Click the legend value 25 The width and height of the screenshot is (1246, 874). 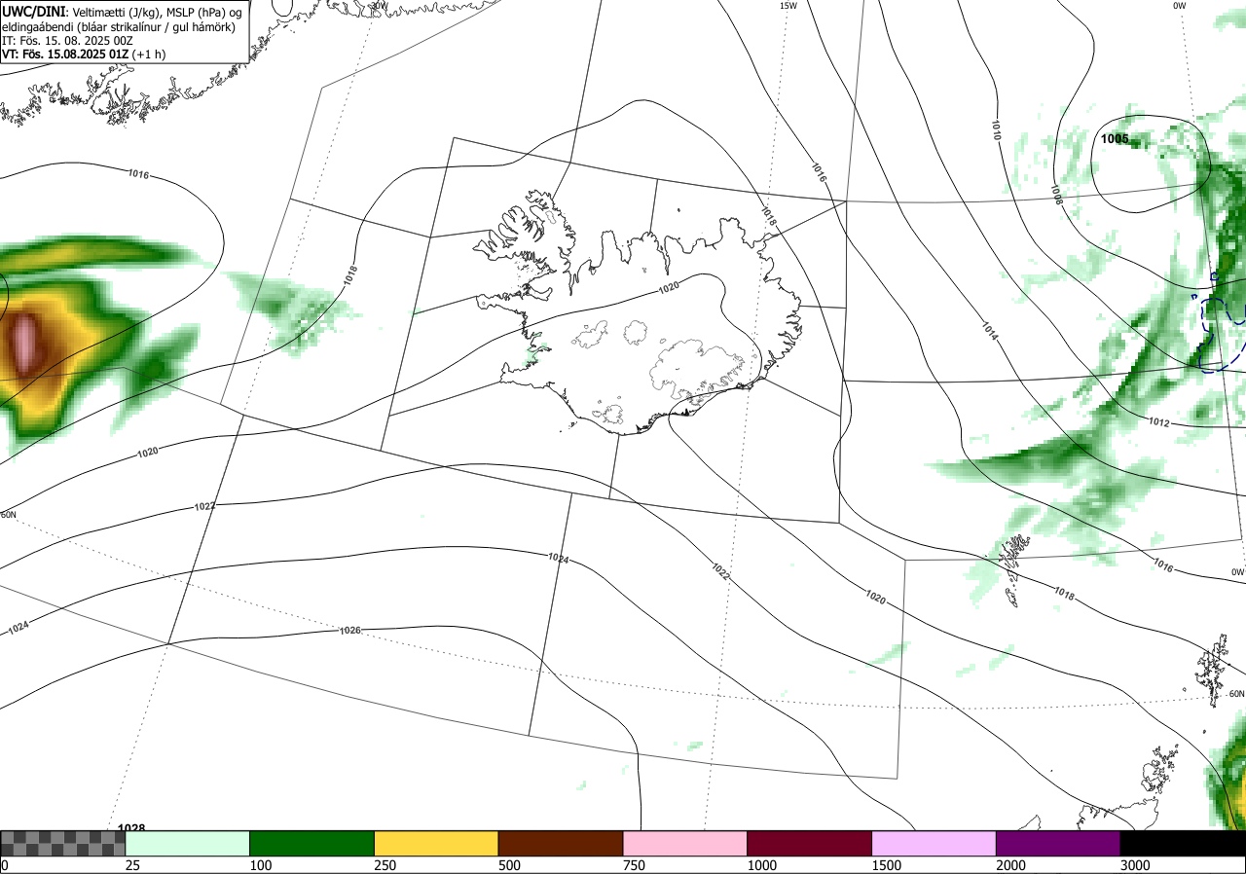tap(132, 865)
